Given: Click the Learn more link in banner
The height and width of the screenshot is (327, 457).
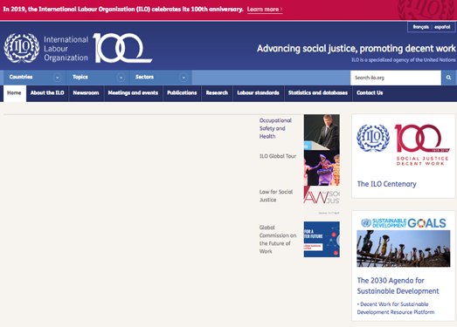Looking at the screenshot, I should click(x=265, y=10).
